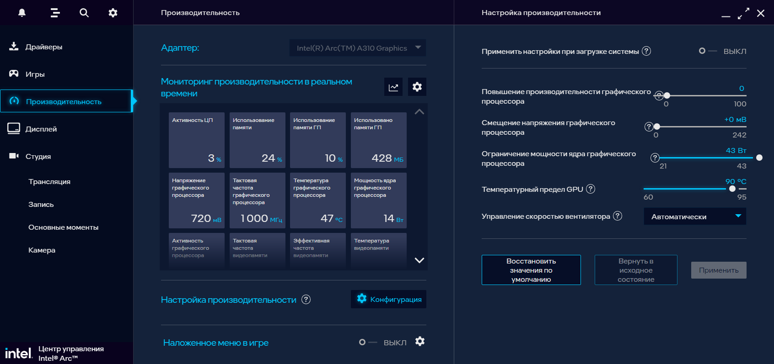Viewport: 774px width, 364px height.
Task: Open monitoring settings gear icon
Action: coord(417,87)
